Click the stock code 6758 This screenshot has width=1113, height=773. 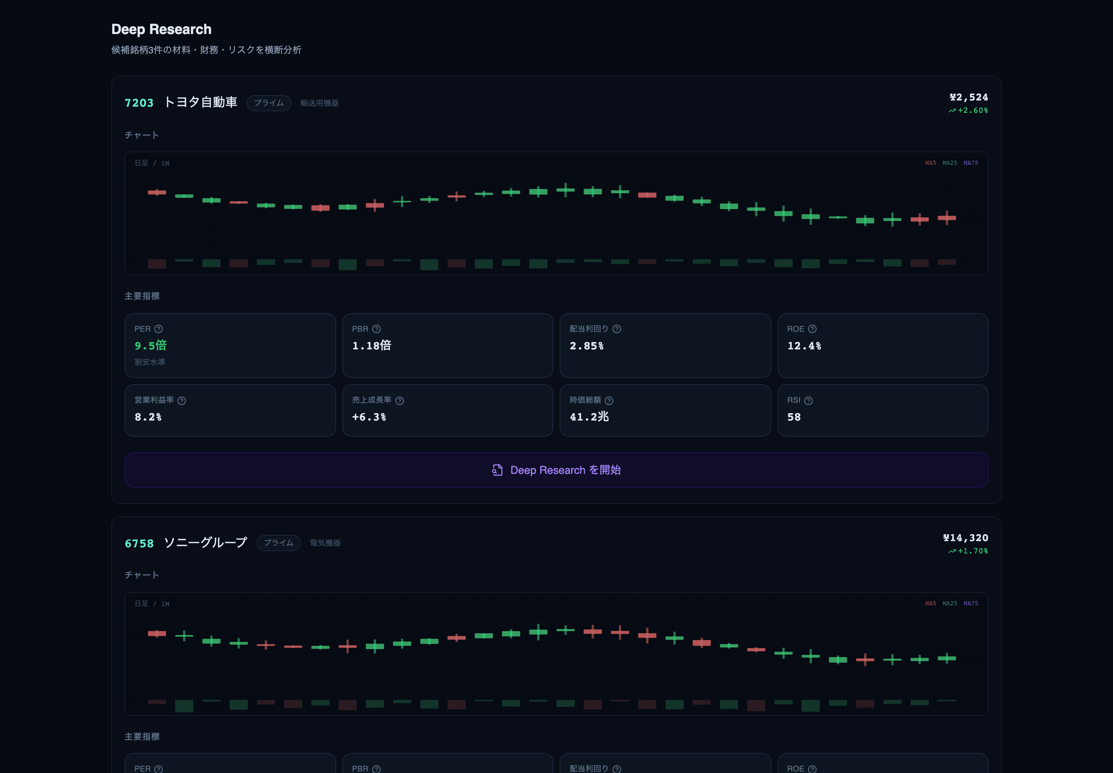tap(139, 543)
